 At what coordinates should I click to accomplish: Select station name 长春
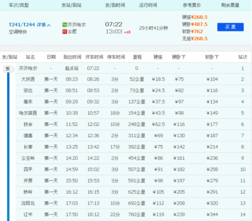[28, 147]
